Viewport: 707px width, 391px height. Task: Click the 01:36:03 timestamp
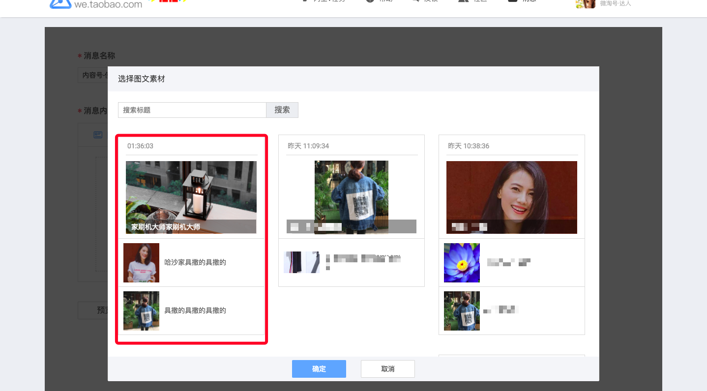[x=140, y=146]
